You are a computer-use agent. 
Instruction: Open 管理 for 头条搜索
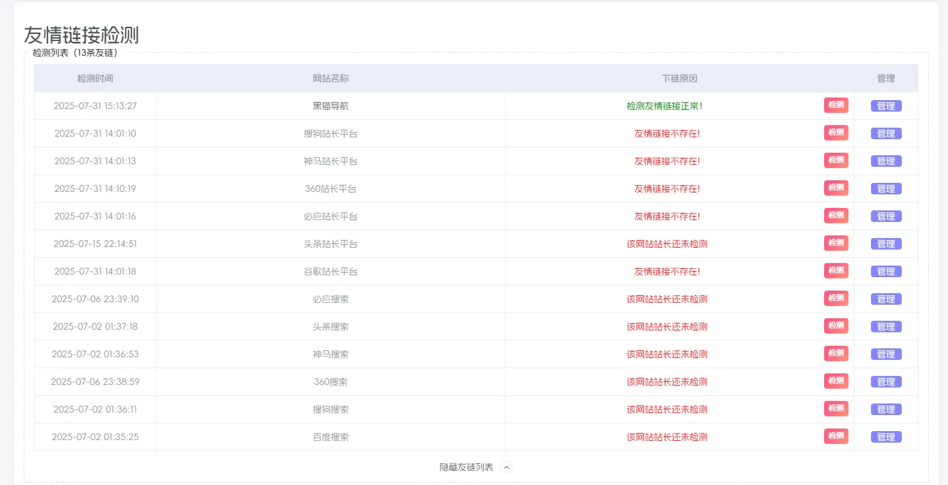[x=886, y=326]
